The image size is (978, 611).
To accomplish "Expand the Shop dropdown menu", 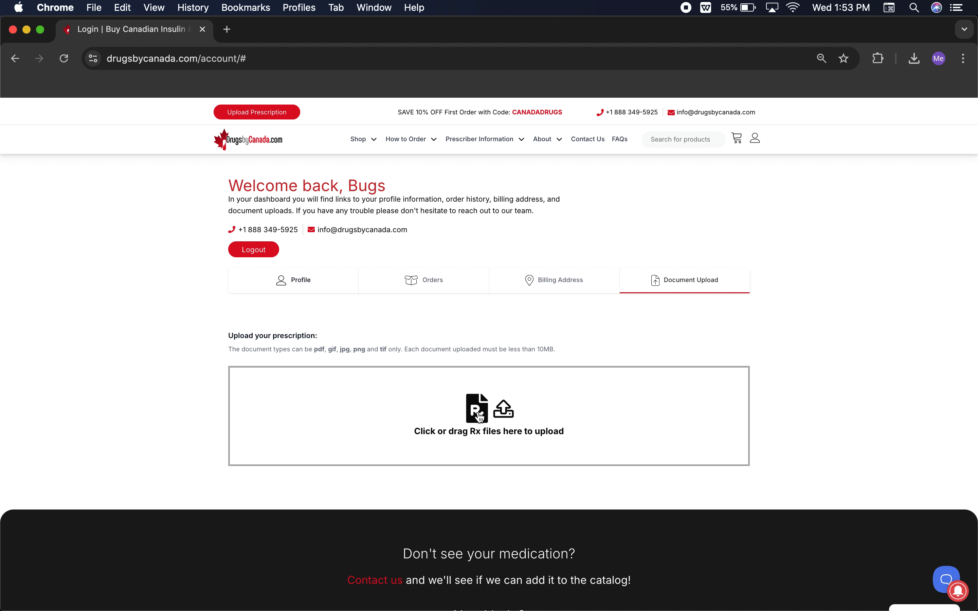I will click(x=363, y=139).
